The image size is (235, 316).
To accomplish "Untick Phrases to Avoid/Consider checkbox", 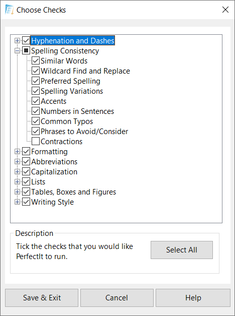I will coord(36,132).
